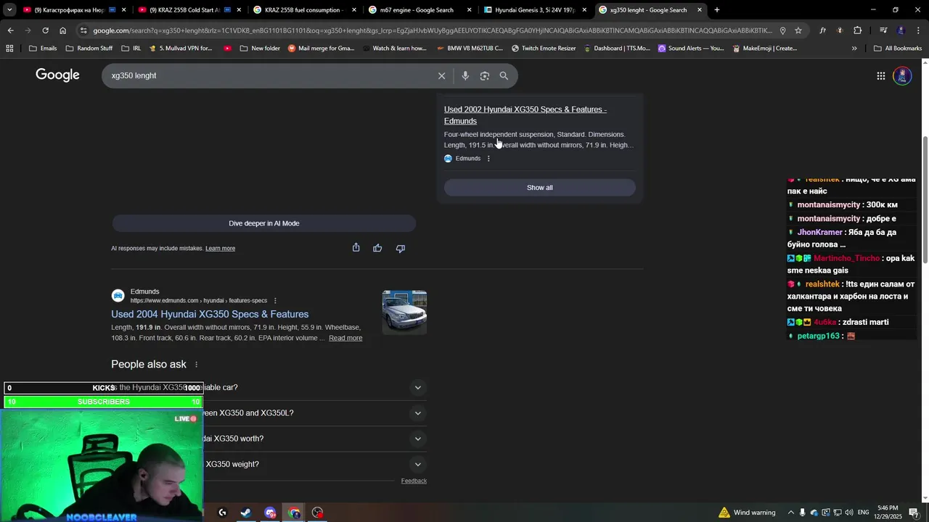Viewport: 929px width, 522px height.
Task: Show more hidden bookmarks with the chevron
Action: (x=854, y=49)
